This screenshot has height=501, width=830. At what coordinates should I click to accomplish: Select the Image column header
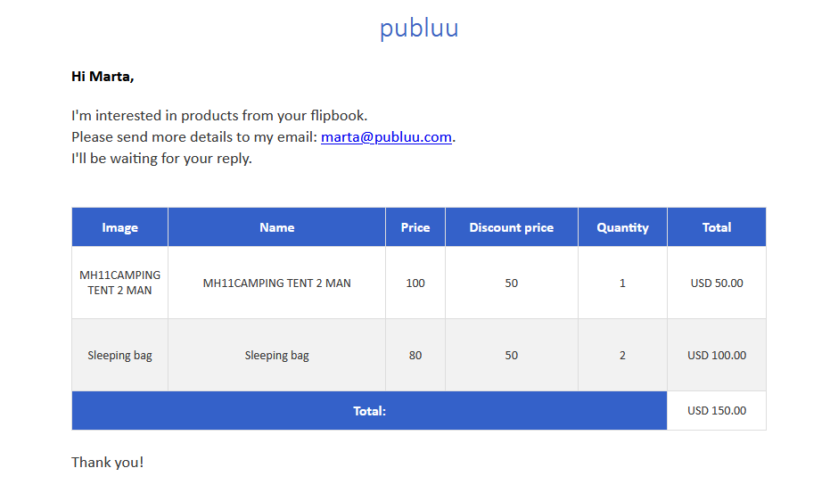tap(119, 227)
